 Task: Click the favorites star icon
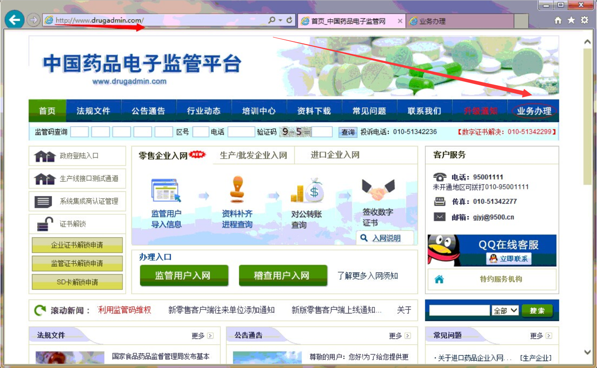(x=571, y=20)
